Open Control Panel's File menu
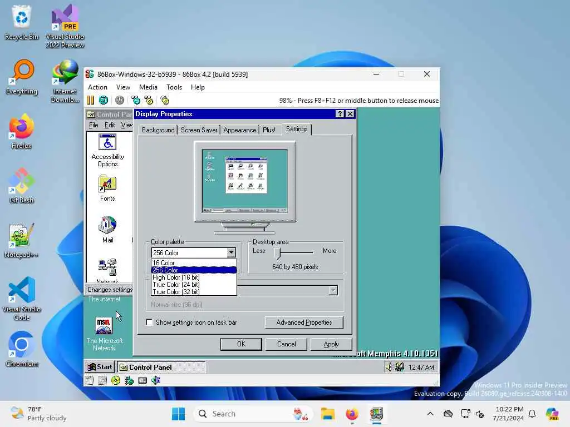The image size is (570, 427). pyautogui.click(x=94, y=125)
